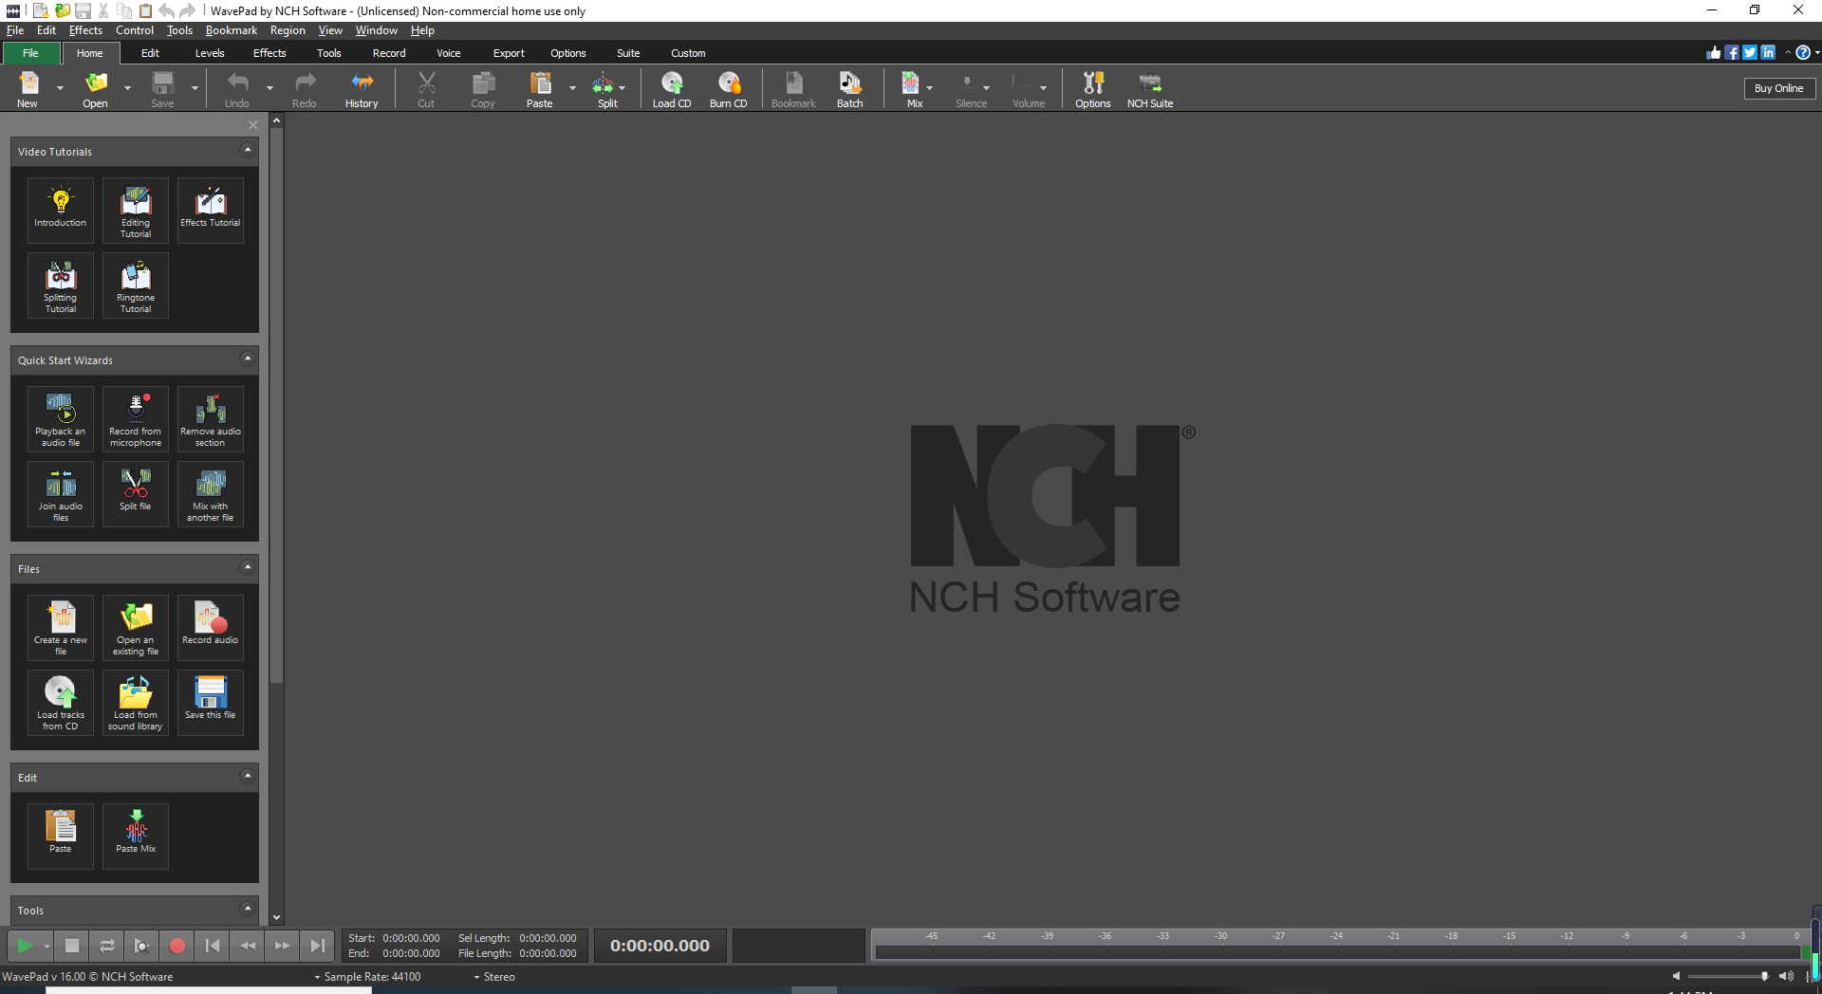Open the Stereo channel dropdown
Screen dimensions: 1822x994
(494, 977)
